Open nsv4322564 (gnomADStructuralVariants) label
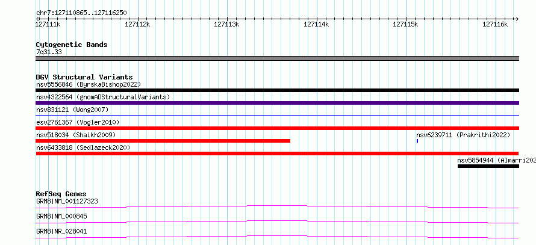 103,97
